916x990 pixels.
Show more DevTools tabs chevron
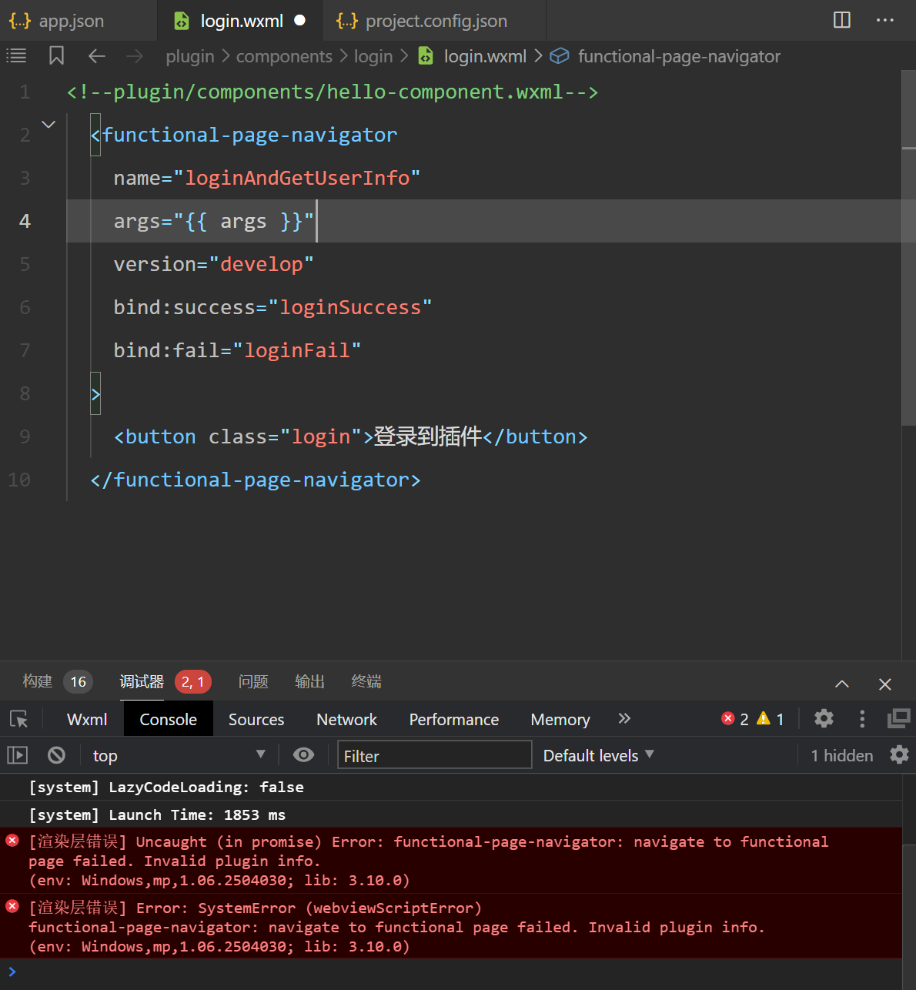click(x=624, y=719)
